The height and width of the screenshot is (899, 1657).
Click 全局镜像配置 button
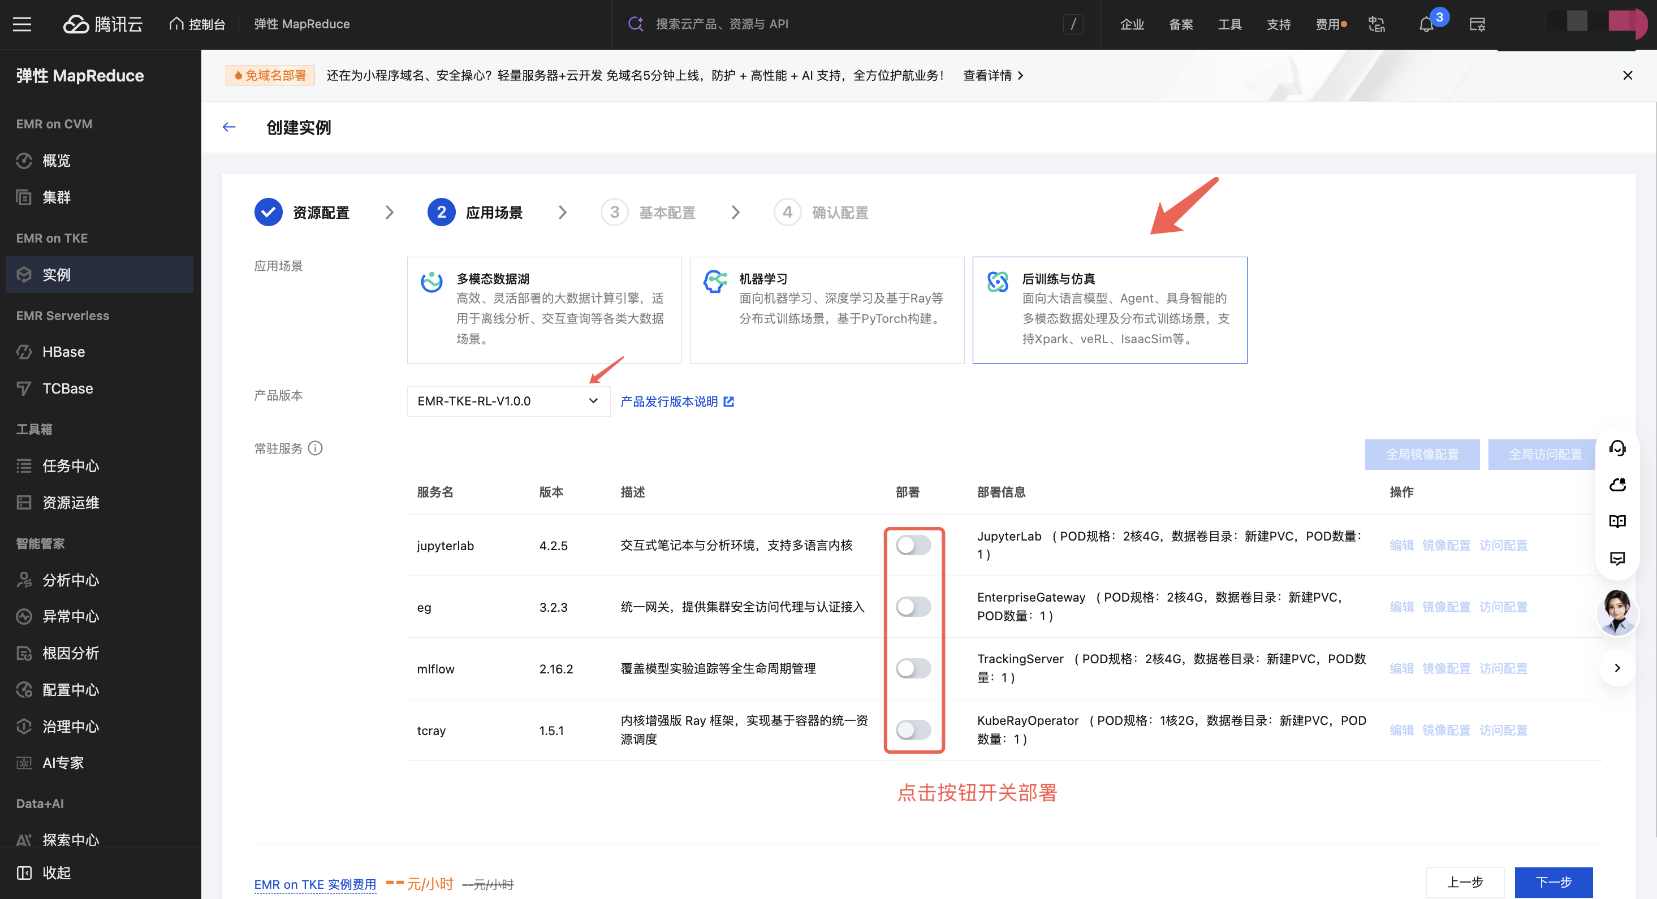(x=1422, y=455)
